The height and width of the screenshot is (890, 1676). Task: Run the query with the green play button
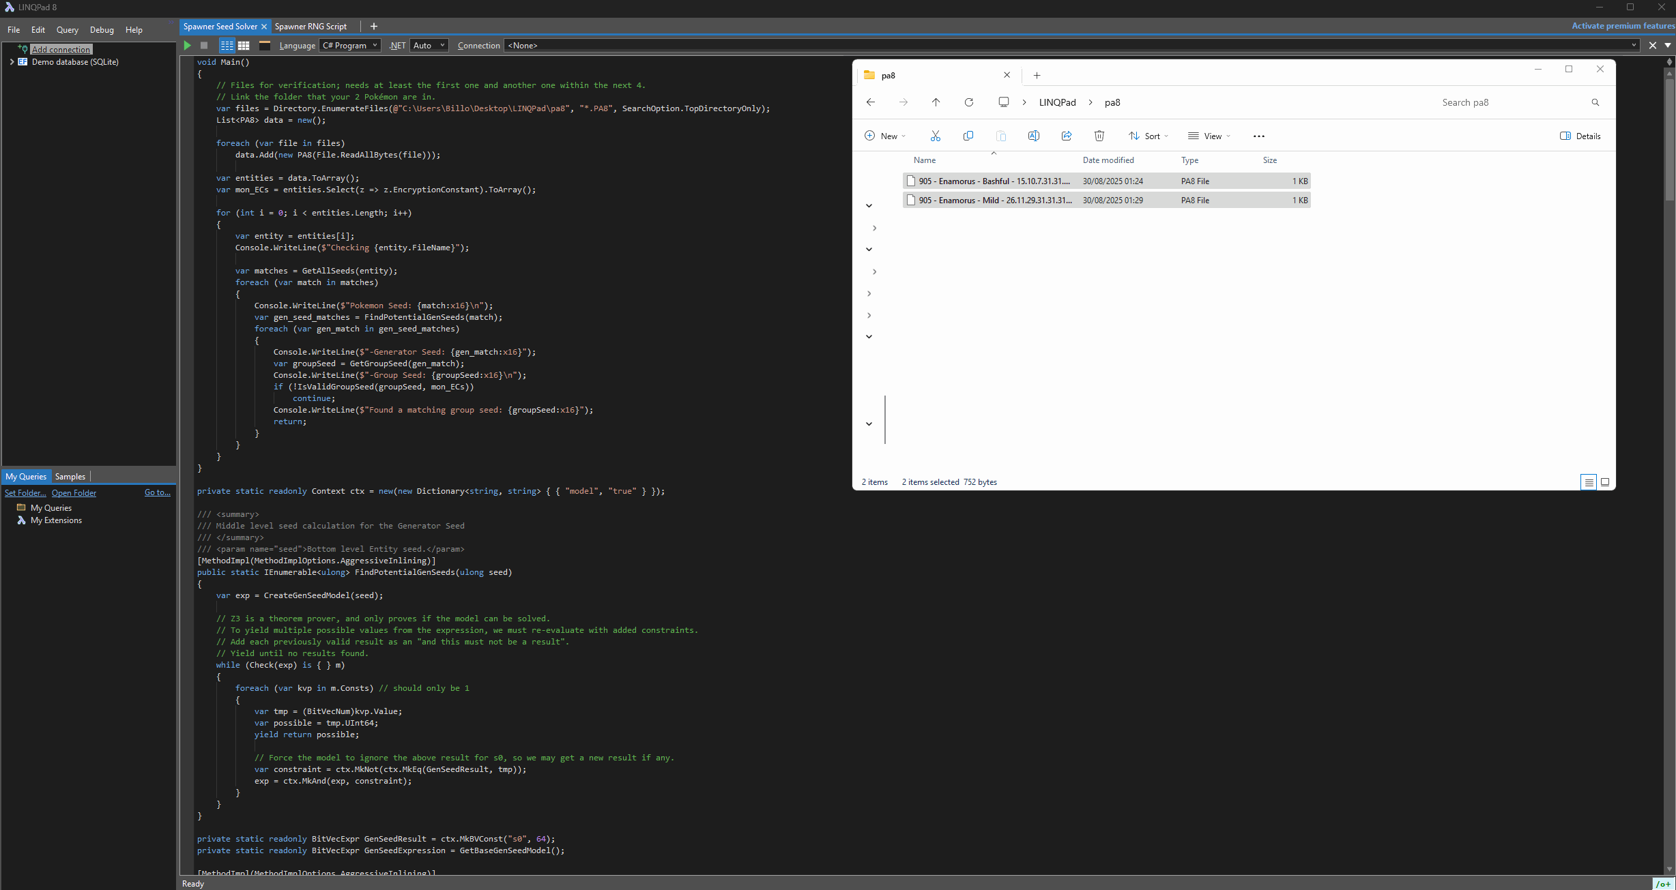point(188,46)
